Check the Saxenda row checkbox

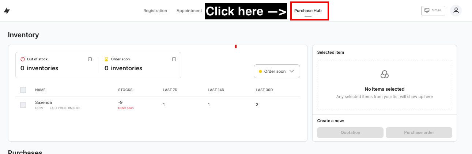[x=23, y=105]
